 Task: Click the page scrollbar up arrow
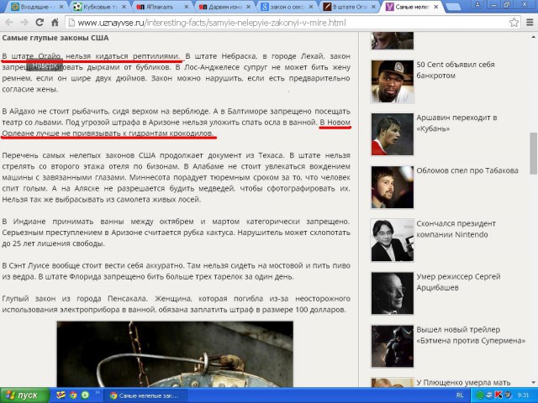pos(534,36)
